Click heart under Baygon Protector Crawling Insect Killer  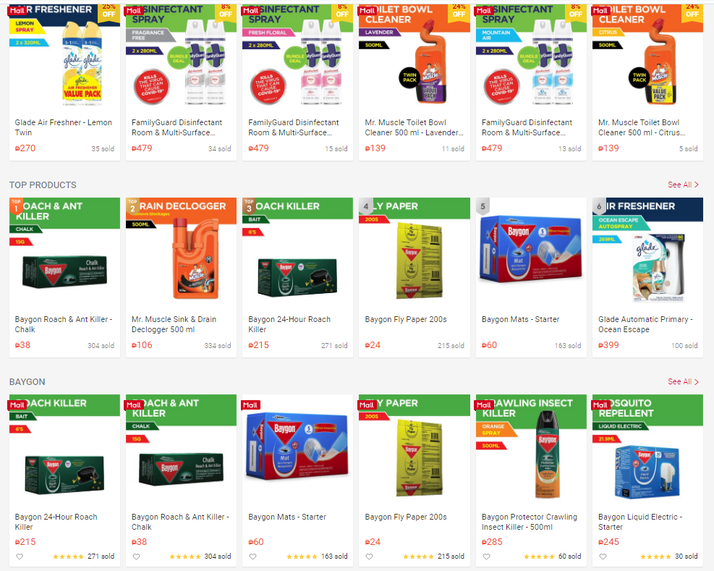[486, 557]
